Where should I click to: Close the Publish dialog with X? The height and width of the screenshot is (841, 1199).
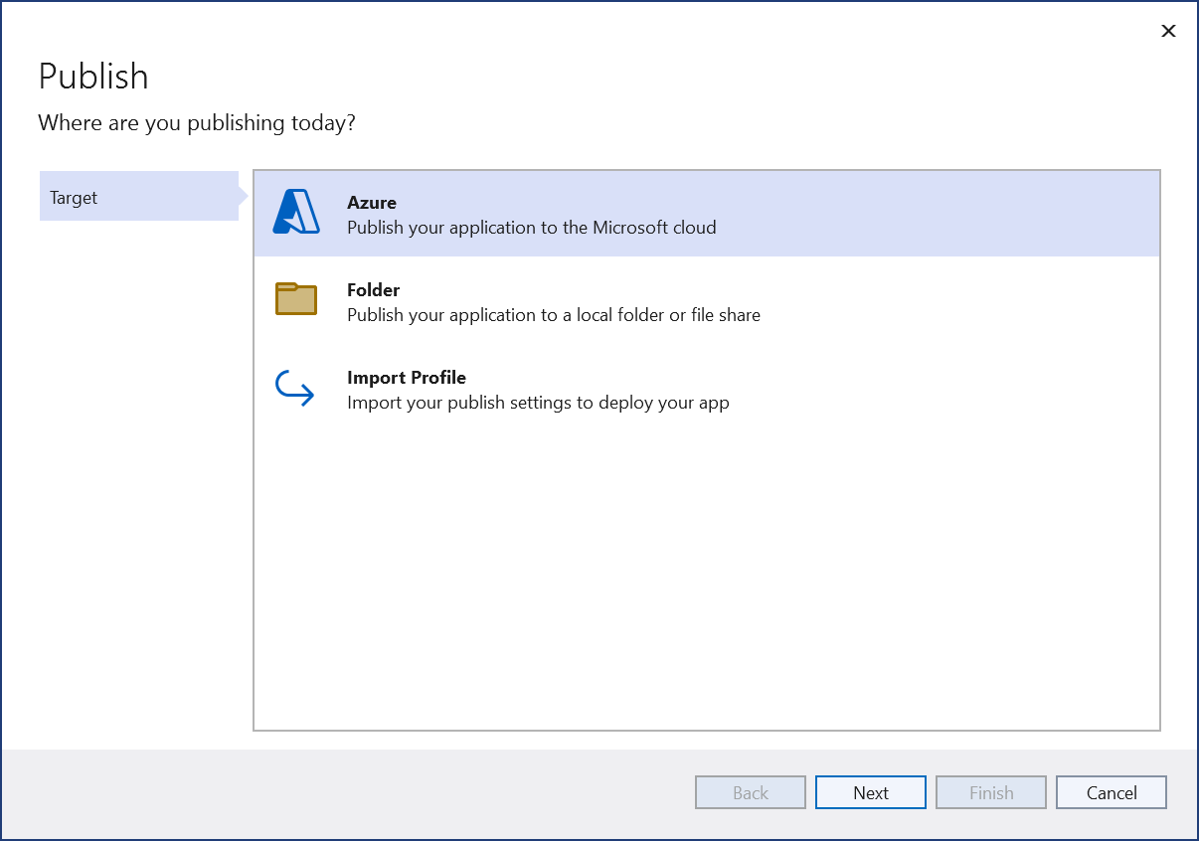[1168, 31]
